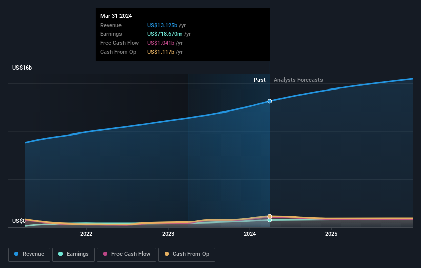Viewport: 421px width, 268px height.
Task: Click the US$1.117b cash from op value
Action: coord(161,52)
